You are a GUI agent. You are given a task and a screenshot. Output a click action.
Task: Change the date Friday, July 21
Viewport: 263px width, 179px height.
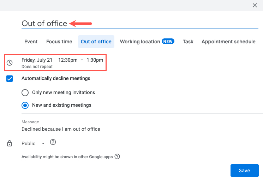coord(37,60)
